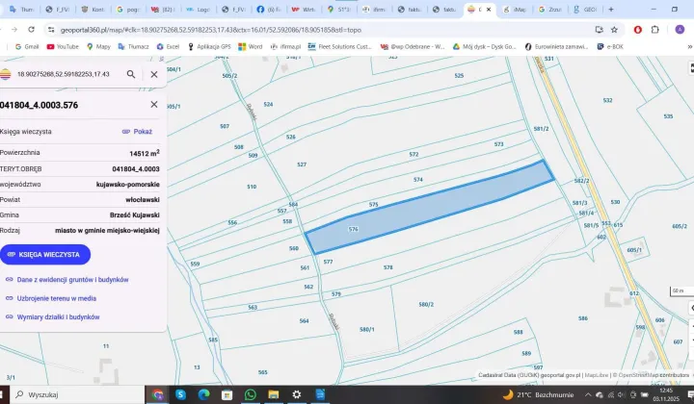Select the highlighted parcel 576 on map
This screenshot has height=404, width=694.
click(424, 210)
